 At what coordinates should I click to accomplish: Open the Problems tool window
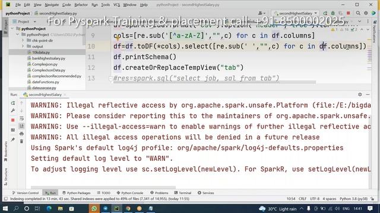click(x=159, y=193)
